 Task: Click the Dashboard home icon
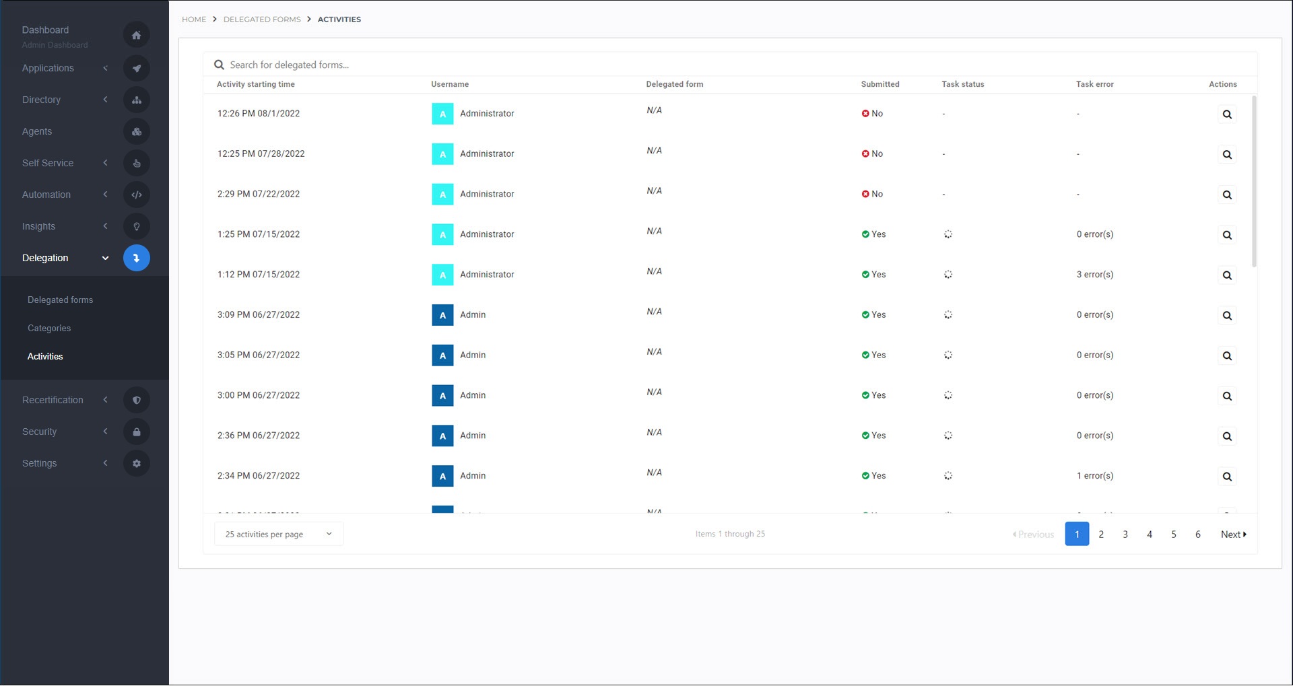click(136, 35)
